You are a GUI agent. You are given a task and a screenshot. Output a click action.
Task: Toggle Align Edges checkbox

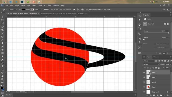(102, 10)
